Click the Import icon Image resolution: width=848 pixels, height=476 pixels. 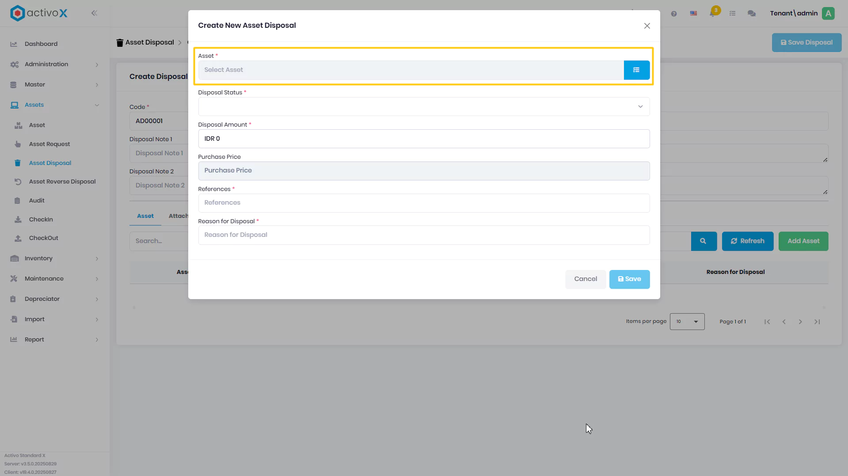(14, 319)
